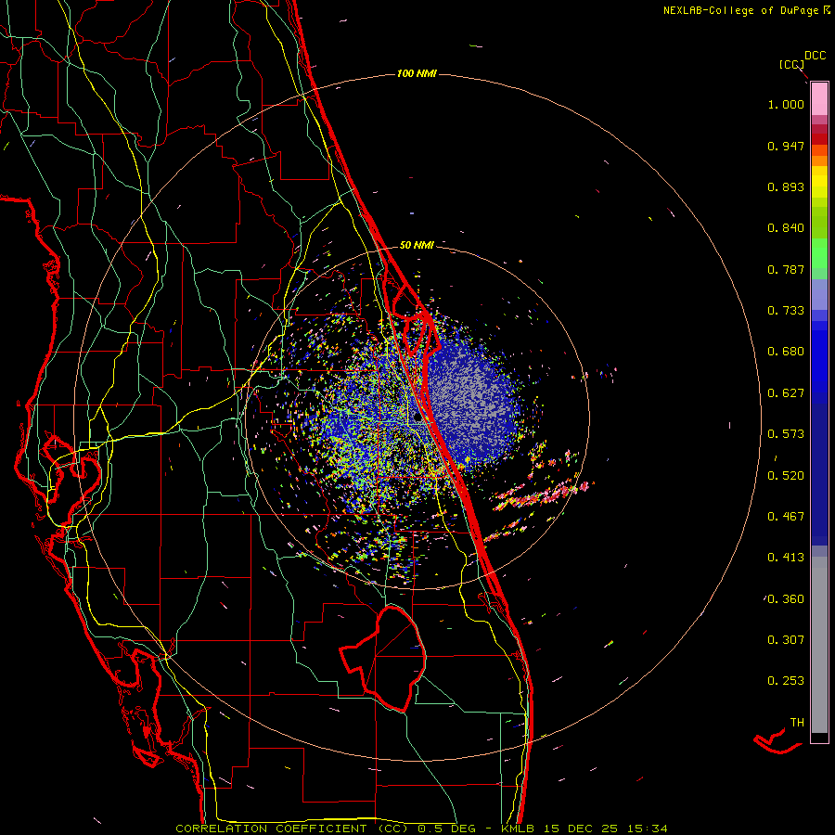Click the 0.787 legend value
835x835 pixels.
click(x=786, y=269)
